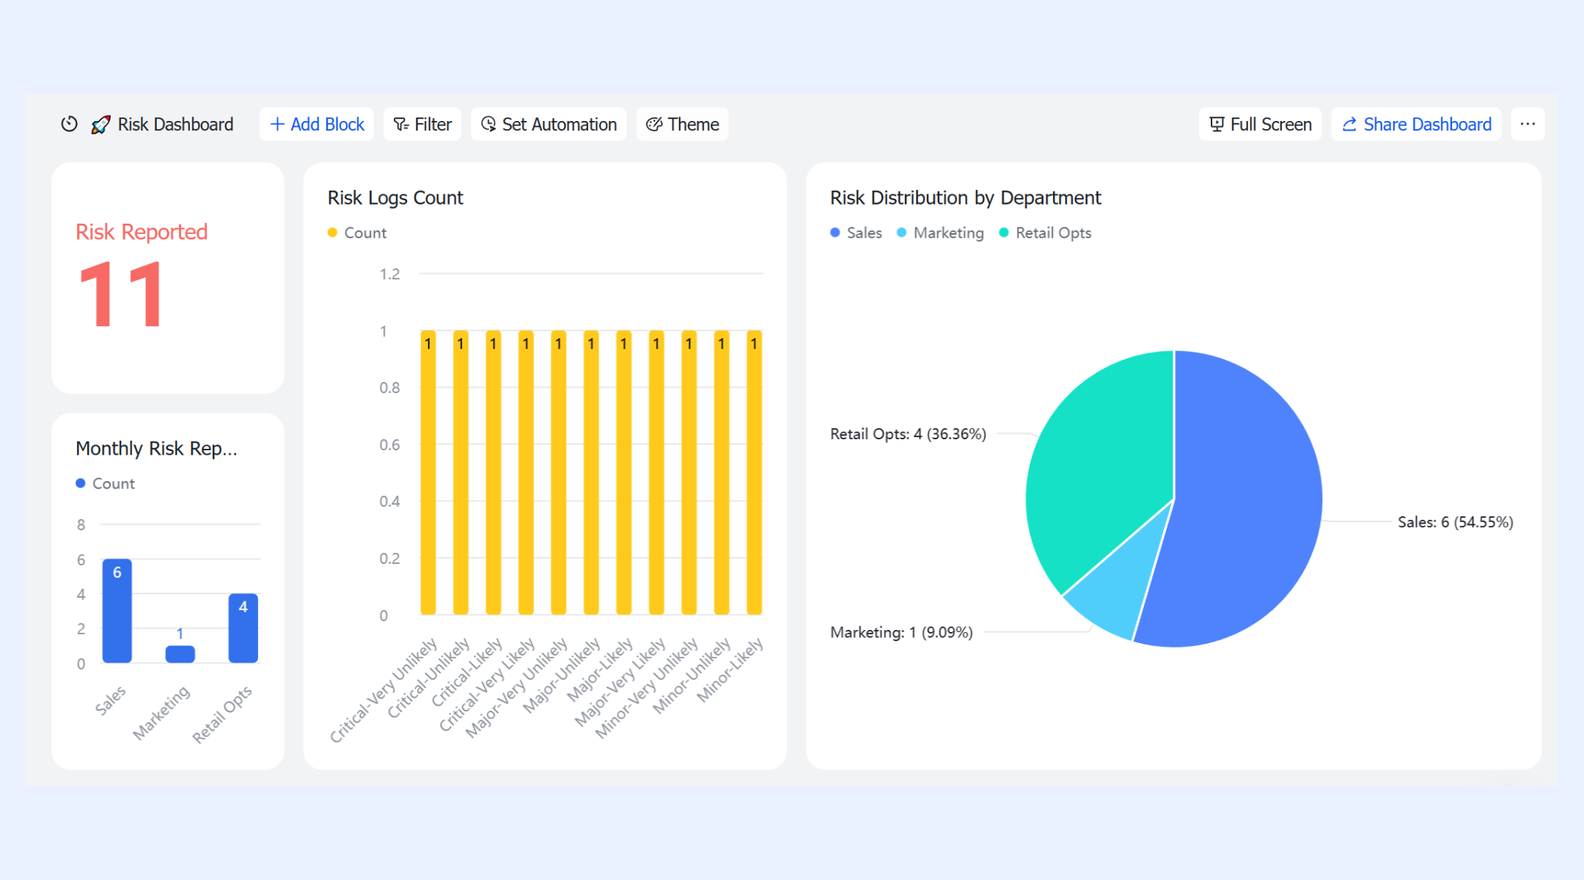The height and width of the screenshot is (880, 1584).
Task: Click the refresh history clock icon
Action: pyautogui.click(x=69, y=124)
